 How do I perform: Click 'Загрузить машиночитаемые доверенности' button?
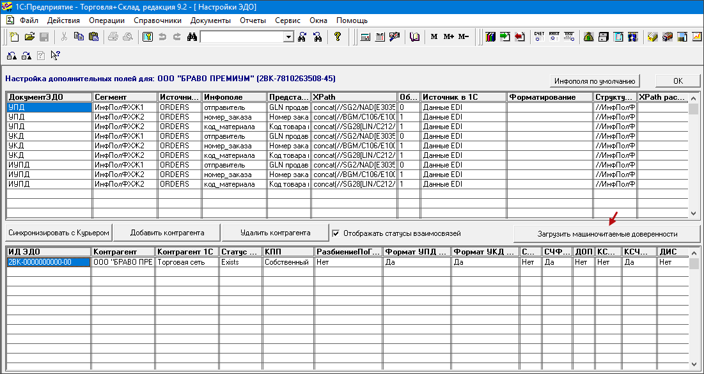607,234
